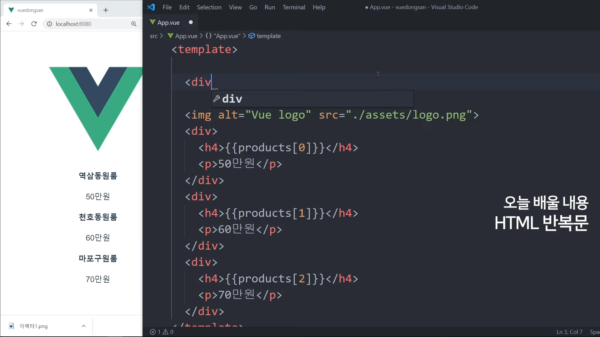This screenshot has width=600, height=337.
Task: Click the browser back arrow
Action: [x=9, y=24]
